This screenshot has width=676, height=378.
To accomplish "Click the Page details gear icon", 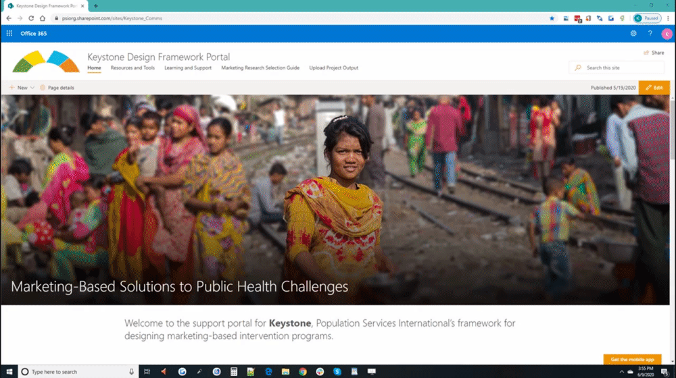I will 43,88.
